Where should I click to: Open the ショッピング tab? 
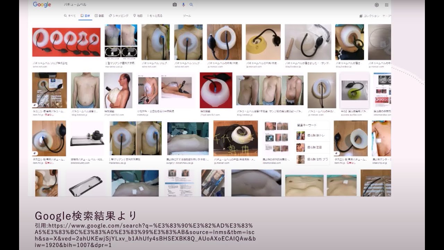(118, 16)
